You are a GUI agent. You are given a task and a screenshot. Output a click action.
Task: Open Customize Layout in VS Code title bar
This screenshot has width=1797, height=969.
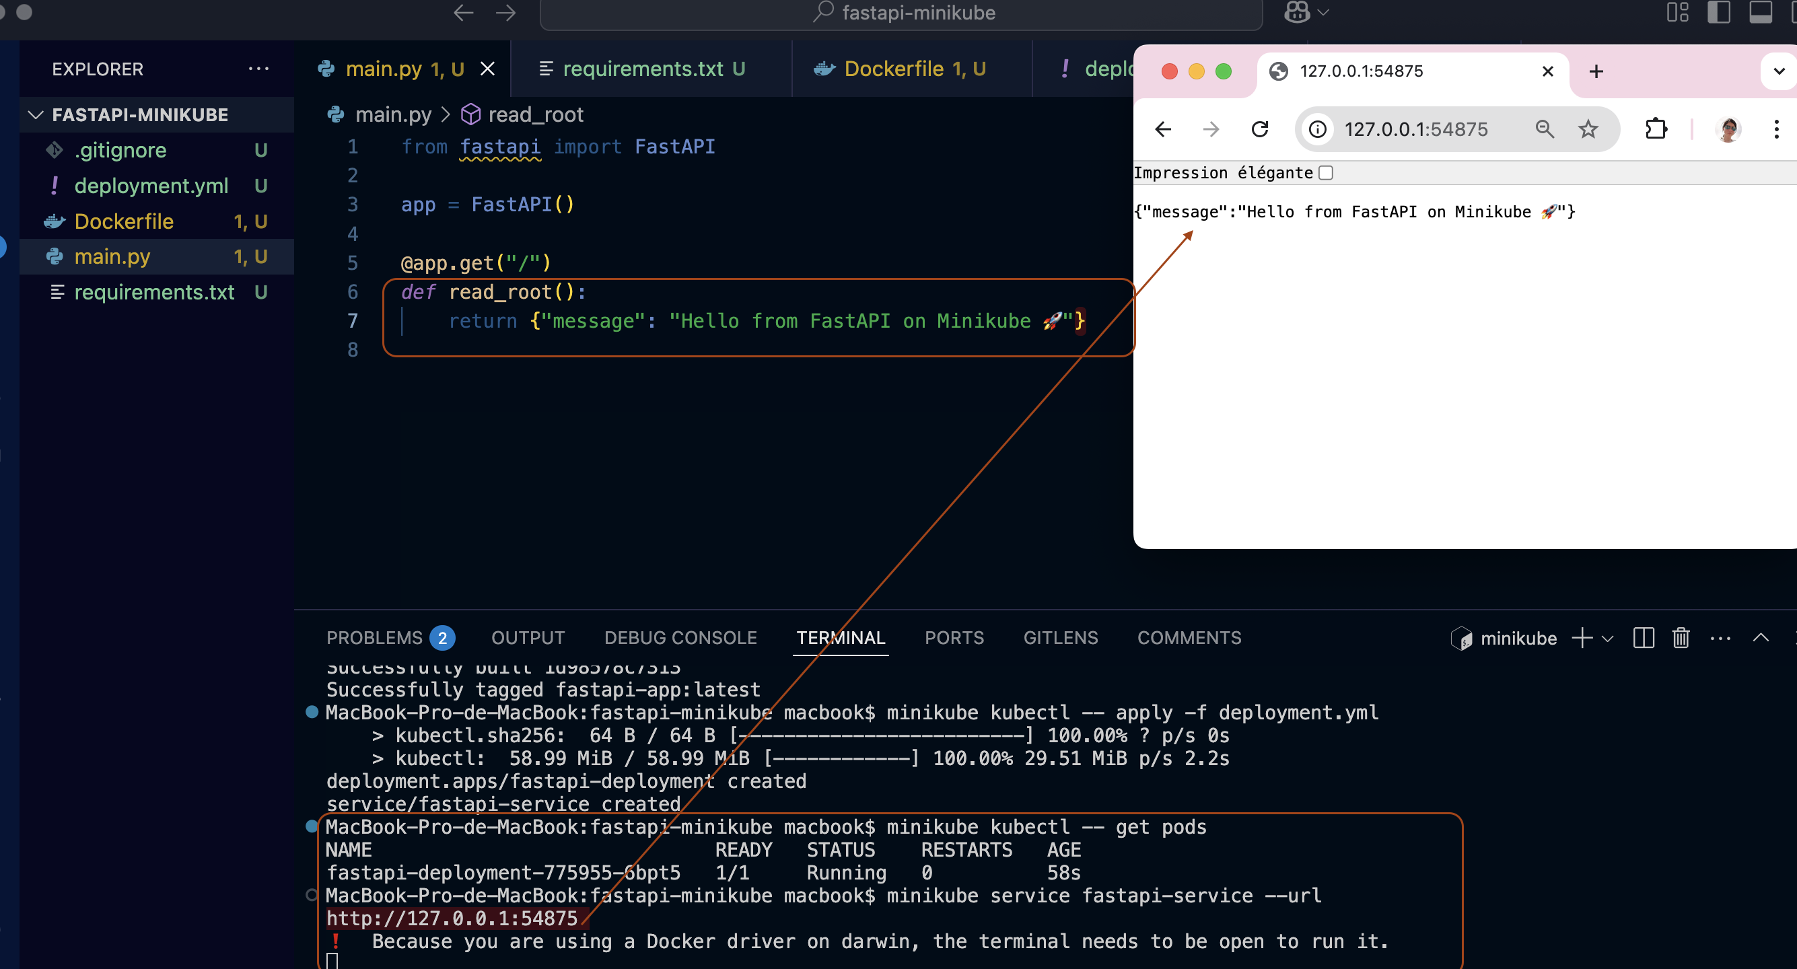1678,12
